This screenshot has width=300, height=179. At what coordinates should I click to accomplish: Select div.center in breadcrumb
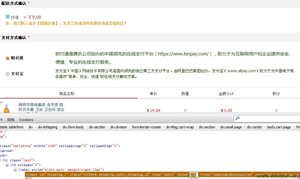point(254,127)
